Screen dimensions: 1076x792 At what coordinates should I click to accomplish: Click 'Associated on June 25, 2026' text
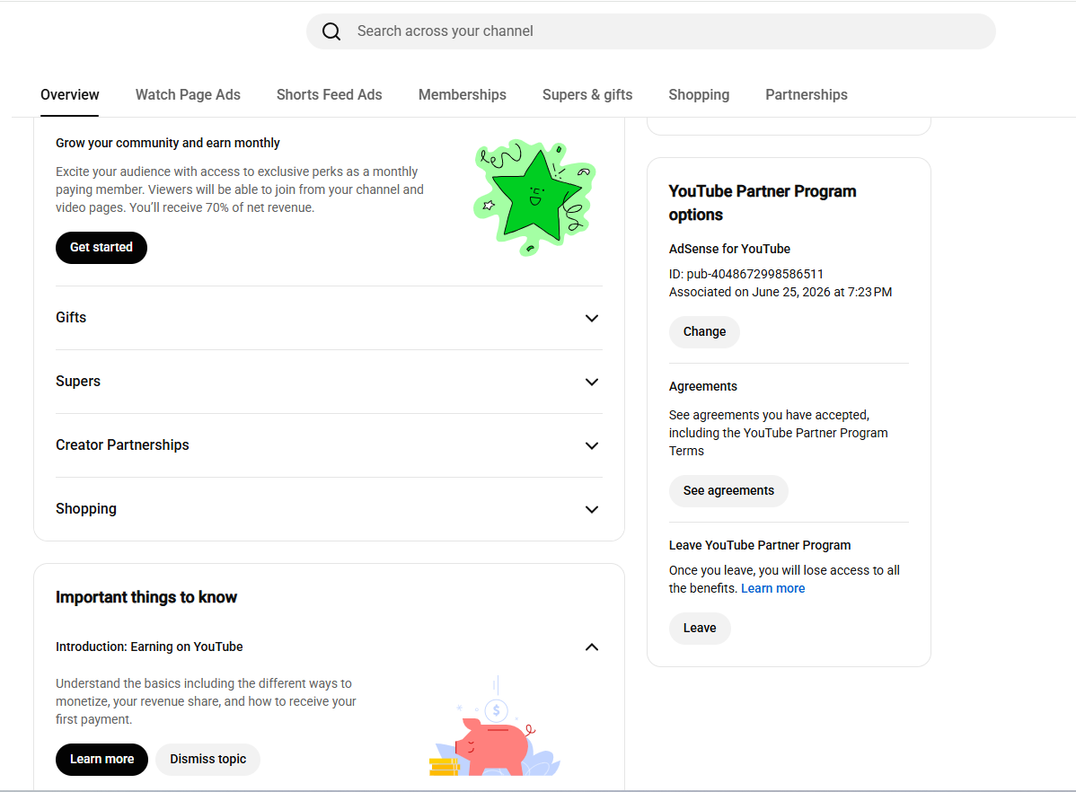781,292
